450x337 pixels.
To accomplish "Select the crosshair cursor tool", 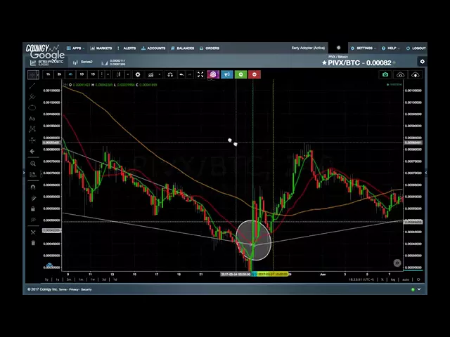I will pyautogui.click(x=33, y=75).
